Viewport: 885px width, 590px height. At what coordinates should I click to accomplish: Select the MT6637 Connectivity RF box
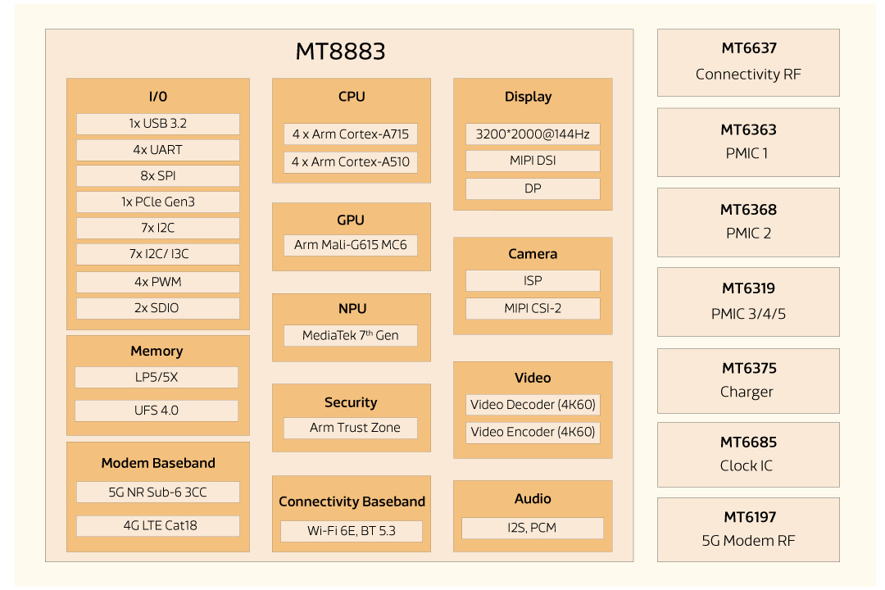click(748, 62)
